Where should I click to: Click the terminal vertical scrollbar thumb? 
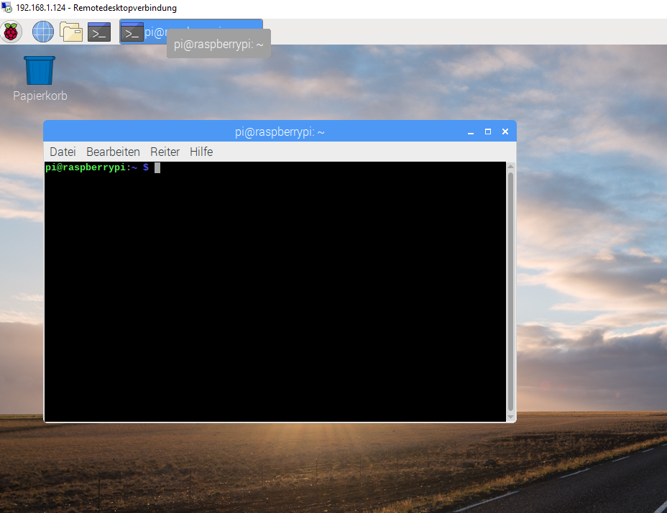coord(511,292)
